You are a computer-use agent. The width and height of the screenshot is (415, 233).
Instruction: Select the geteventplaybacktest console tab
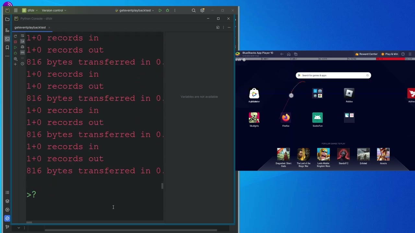point(30,28)
